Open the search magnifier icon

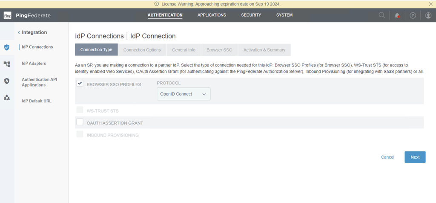(x=382, y=15)
